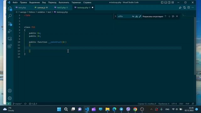The width and height of the screenshot is (201, 113).
Task: Toggle Find in Selection button
Action: click(173, 16)
